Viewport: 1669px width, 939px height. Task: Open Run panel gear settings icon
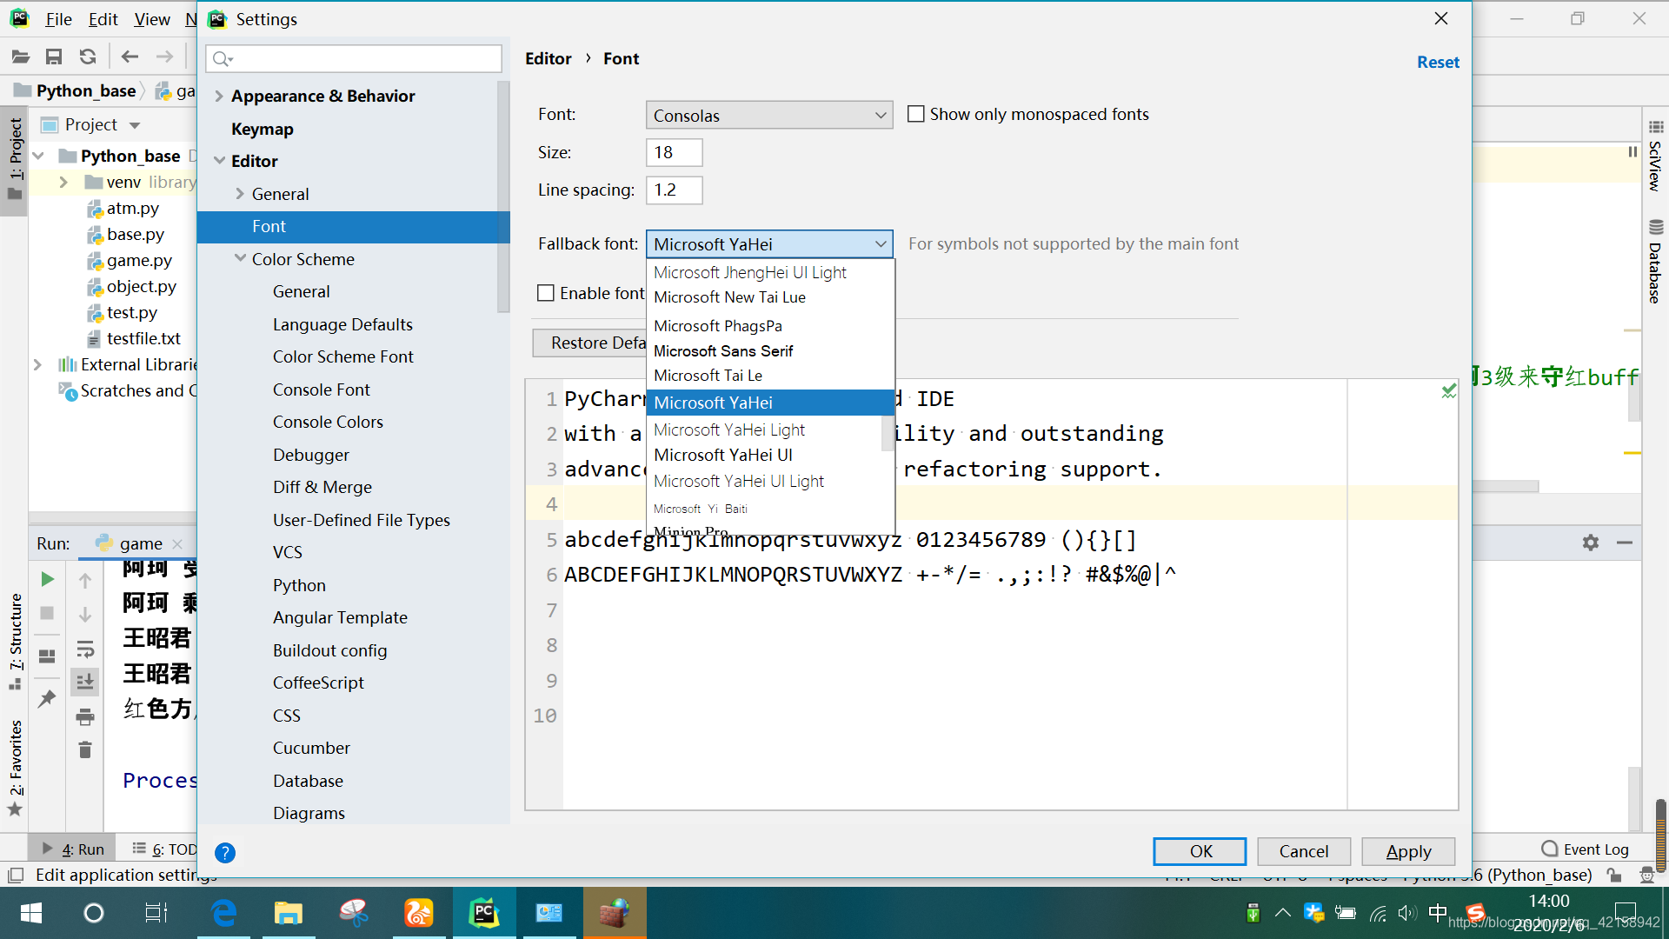pyautogui.click(x=1591, y=543)
